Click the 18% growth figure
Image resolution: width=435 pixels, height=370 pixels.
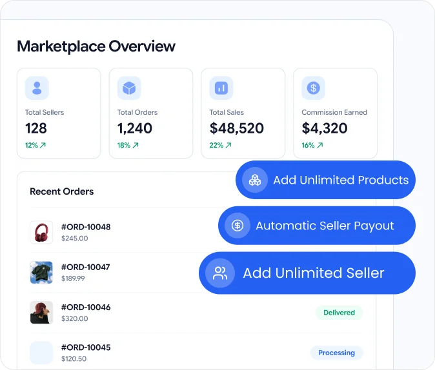(124, 145)
